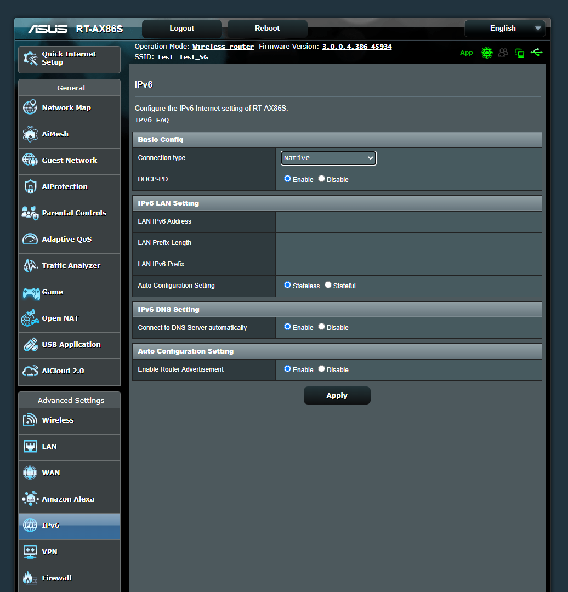568x592 pixels.
Task: Select Stateful auto configuration
Action: [328, 284]
